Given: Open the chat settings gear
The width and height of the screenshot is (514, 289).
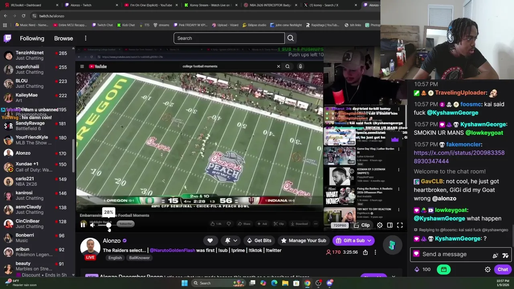Looking at the screenshot, I should tap(487, 269).
